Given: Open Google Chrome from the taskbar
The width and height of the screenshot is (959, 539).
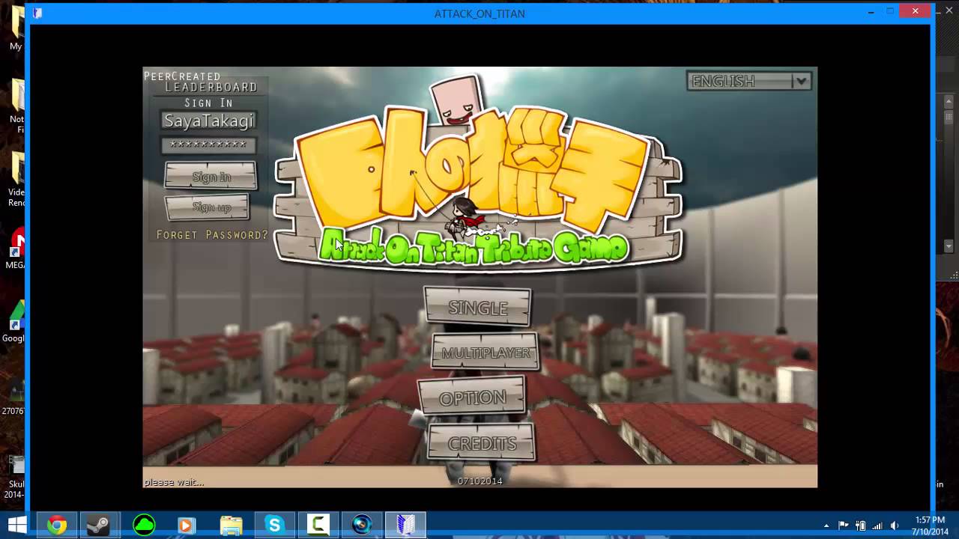Looking at the screenshot, I should [x=57, y=526].
